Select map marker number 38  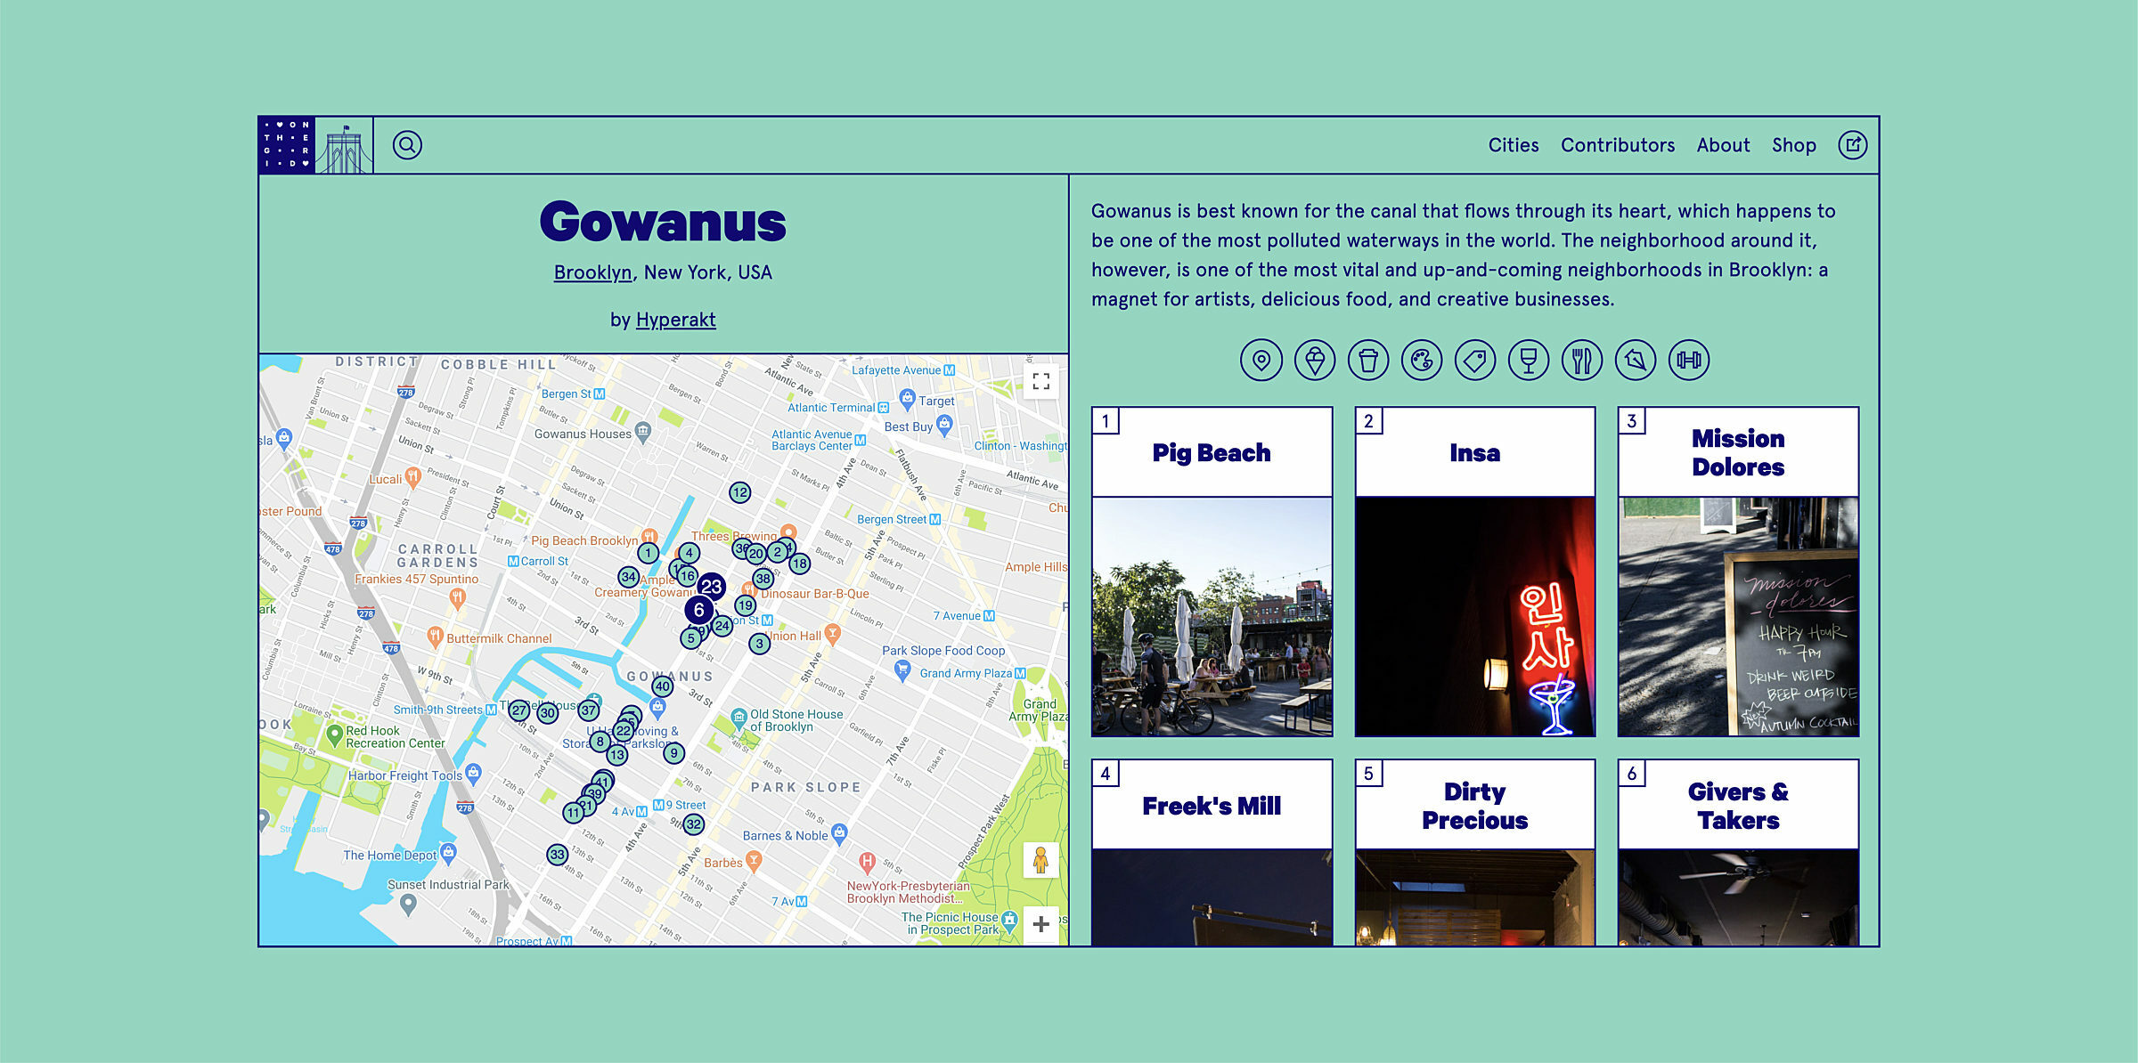(763, 579)
